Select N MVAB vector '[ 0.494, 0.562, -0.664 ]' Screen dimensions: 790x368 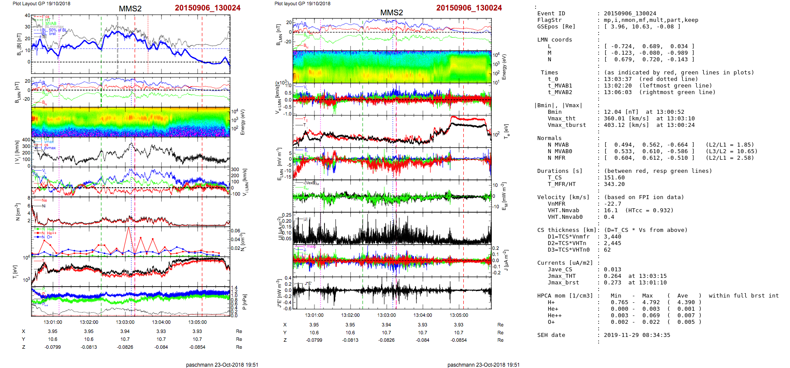click(649, 145)
